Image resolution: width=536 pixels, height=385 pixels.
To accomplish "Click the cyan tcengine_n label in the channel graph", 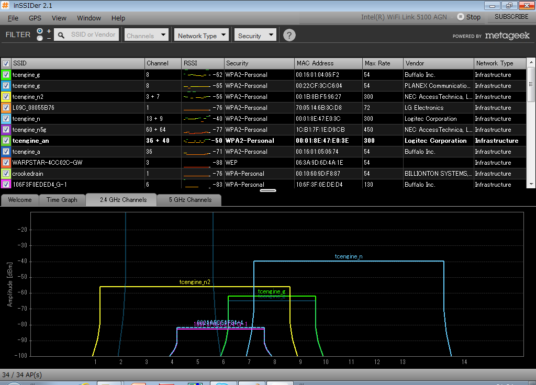I will click(349, 256).
